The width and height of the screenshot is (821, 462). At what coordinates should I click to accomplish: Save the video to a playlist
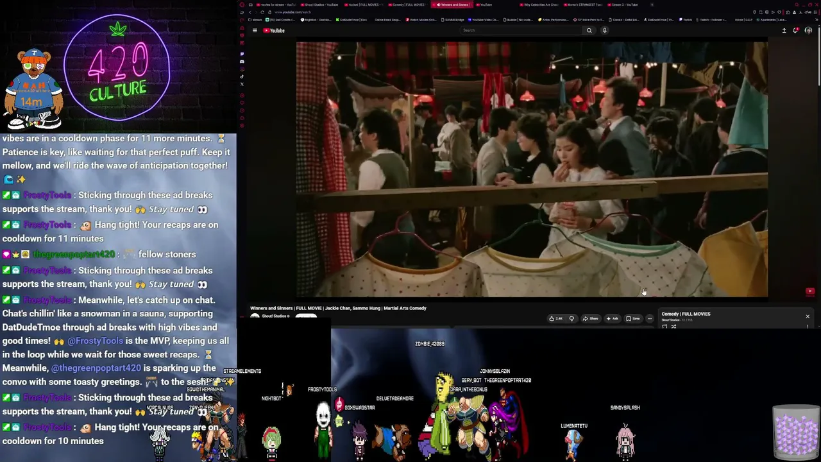[633, 318]
